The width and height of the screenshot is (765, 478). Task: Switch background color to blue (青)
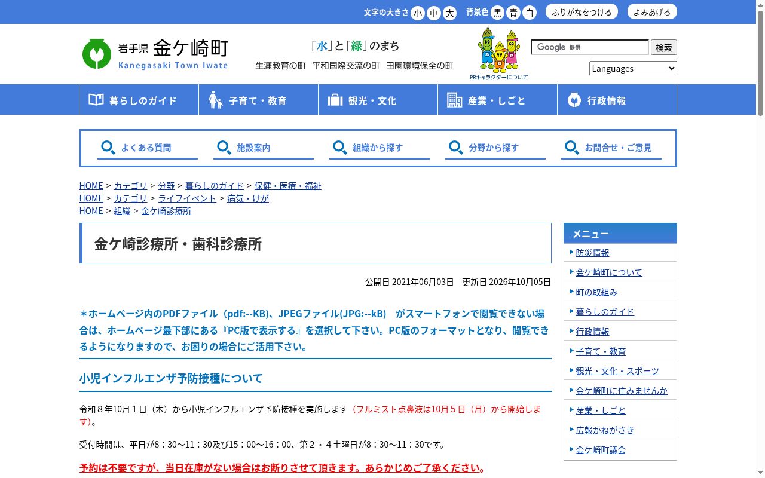pyautogui.click(x=513, y=13)
